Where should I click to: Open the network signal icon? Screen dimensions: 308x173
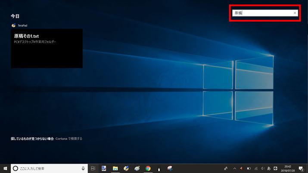point(256,168)
